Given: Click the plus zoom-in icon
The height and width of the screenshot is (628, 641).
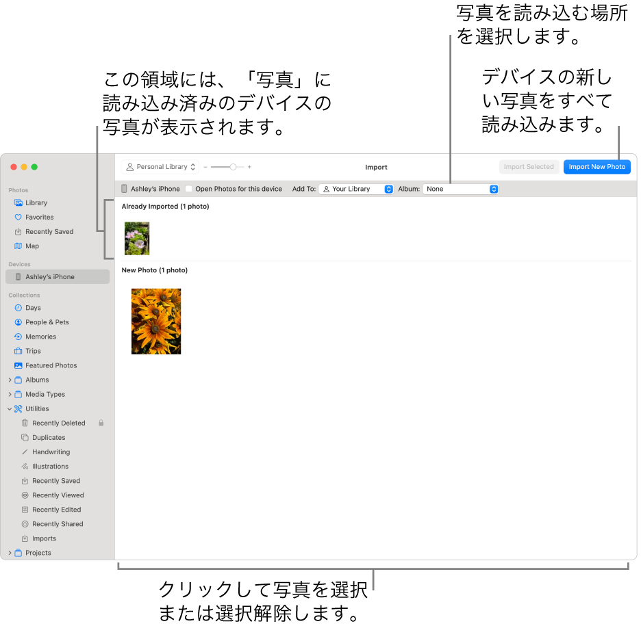Looking at the screenshot, I should (x=249, y=167).
